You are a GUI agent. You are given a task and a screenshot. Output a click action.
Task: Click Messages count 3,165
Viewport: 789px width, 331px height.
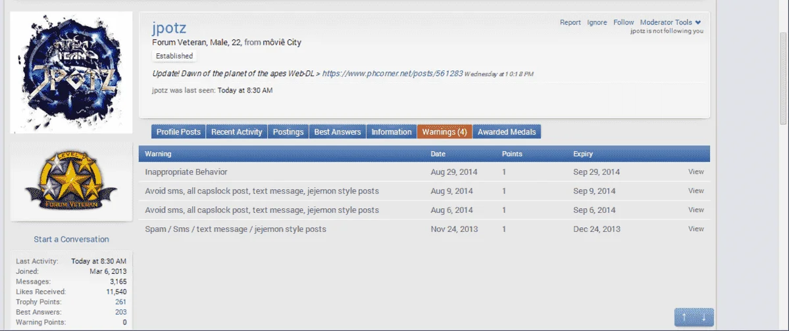(118, 281)
